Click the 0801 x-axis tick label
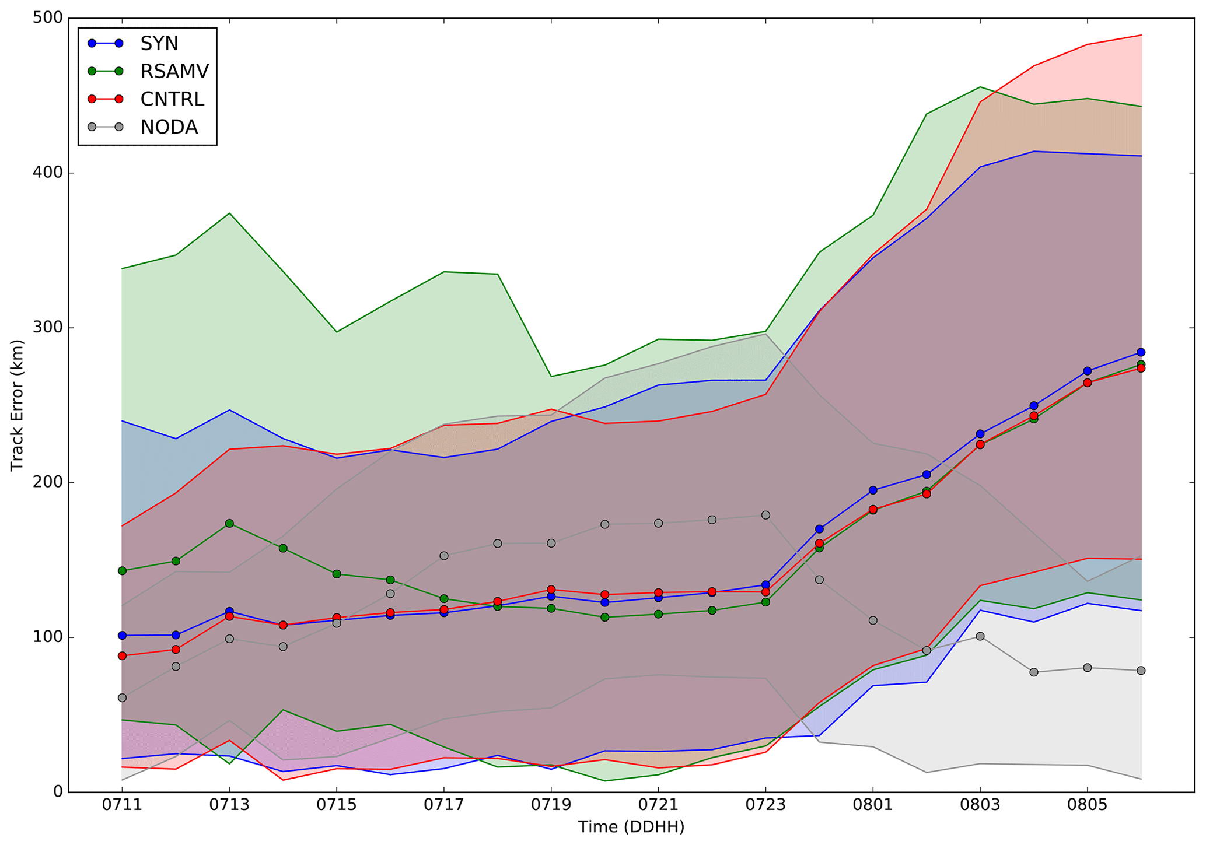 tap(873, 805)
